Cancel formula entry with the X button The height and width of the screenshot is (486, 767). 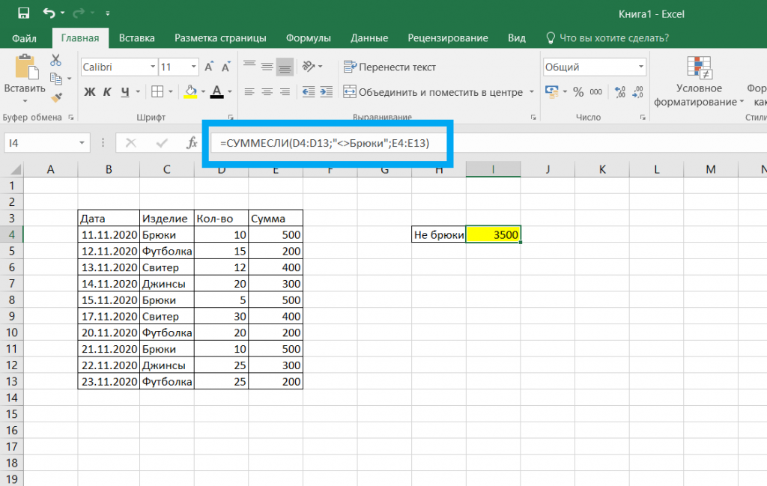130,143
